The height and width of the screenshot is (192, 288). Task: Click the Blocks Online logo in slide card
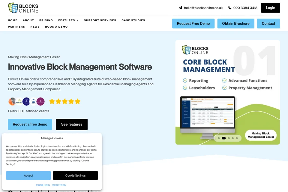click(x=195, y=50)
